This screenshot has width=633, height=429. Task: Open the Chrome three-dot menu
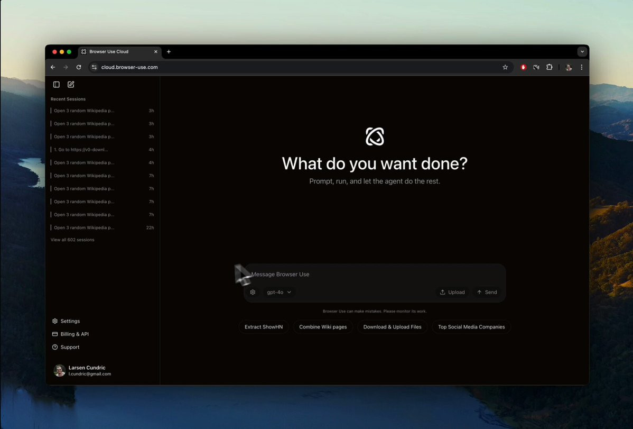click(582, 67)
